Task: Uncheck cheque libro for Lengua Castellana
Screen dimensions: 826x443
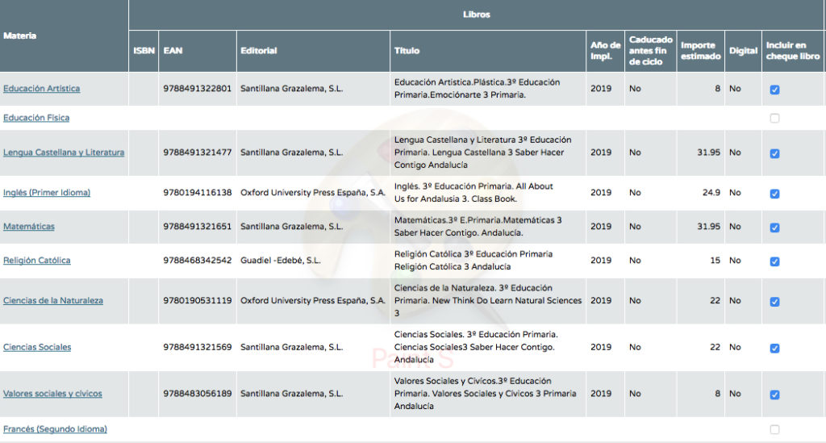Action: click(774, 153)
